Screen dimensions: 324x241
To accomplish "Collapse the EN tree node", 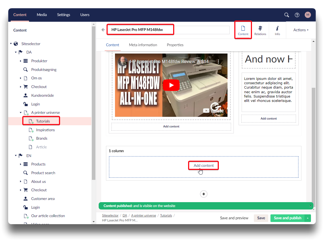I will click(x=16, y=155).
